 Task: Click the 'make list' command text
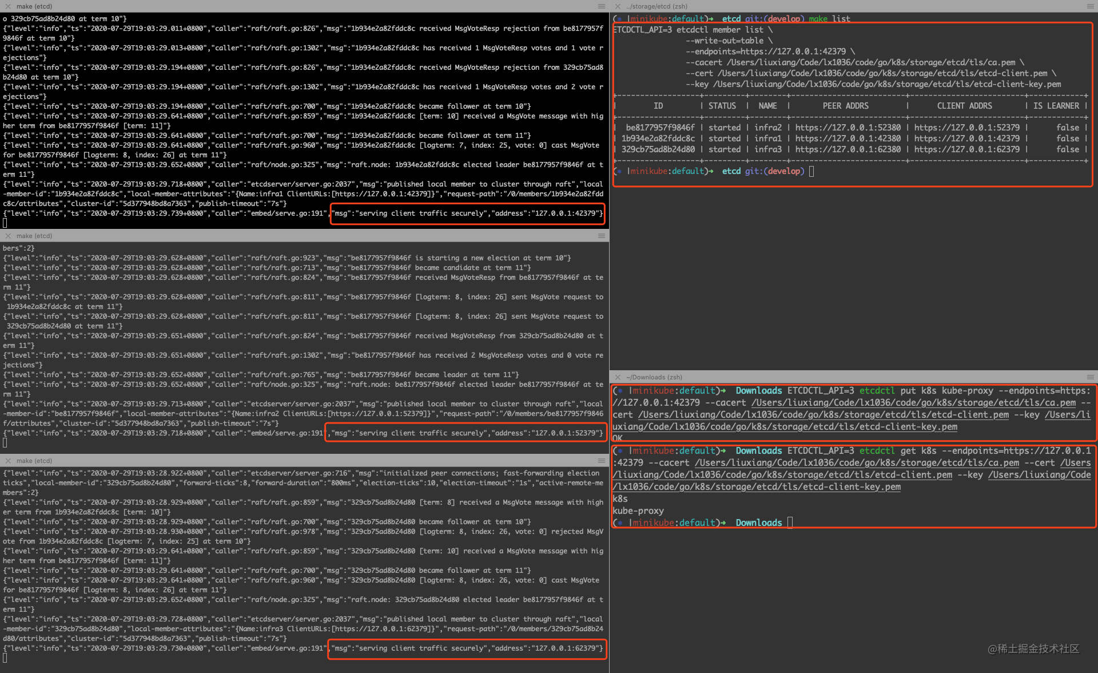[829, 19]
